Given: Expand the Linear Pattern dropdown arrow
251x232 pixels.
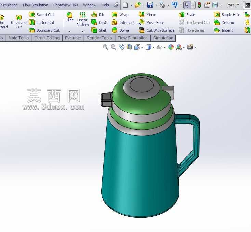Looking at the screenshot, I should pyautogui.click(x=82, y=31).
